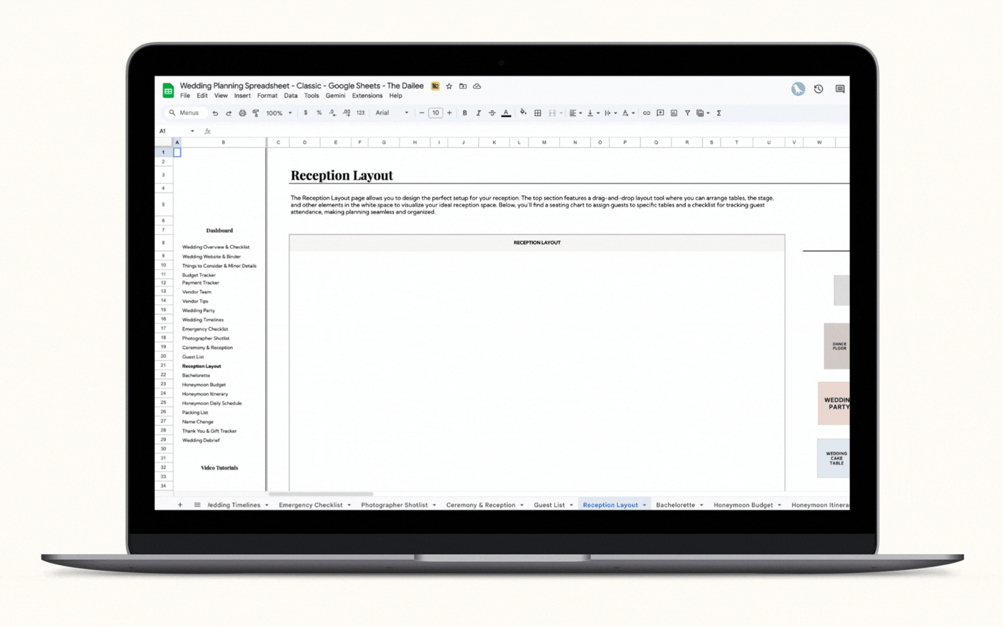Insert a chart from toolbar
Image resolution: width=1003 pixels, height=627 pixels.
coord(674,113)
